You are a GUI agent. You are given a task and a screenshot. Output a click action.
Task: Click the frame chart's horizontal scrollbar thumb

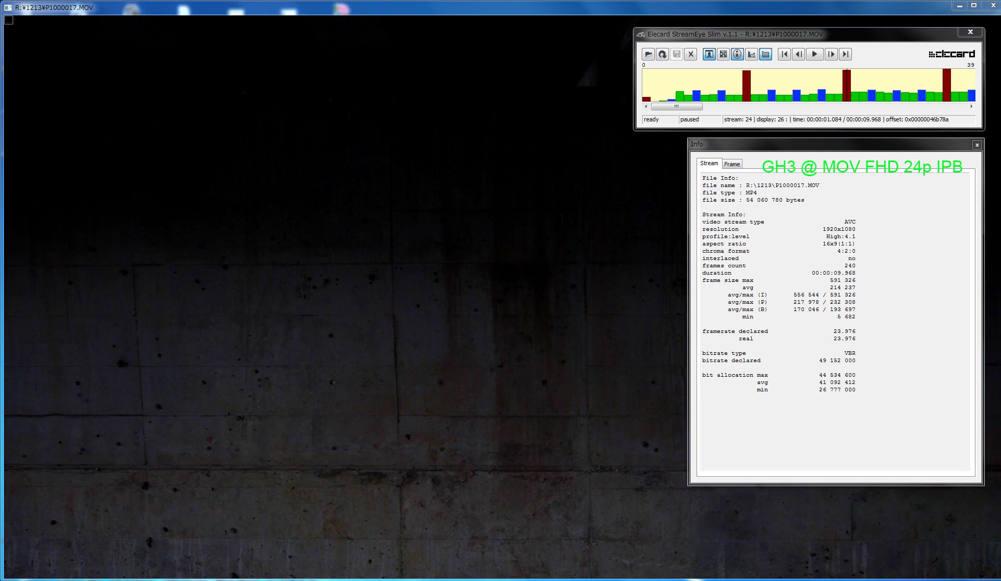click(x=677, y=107)
